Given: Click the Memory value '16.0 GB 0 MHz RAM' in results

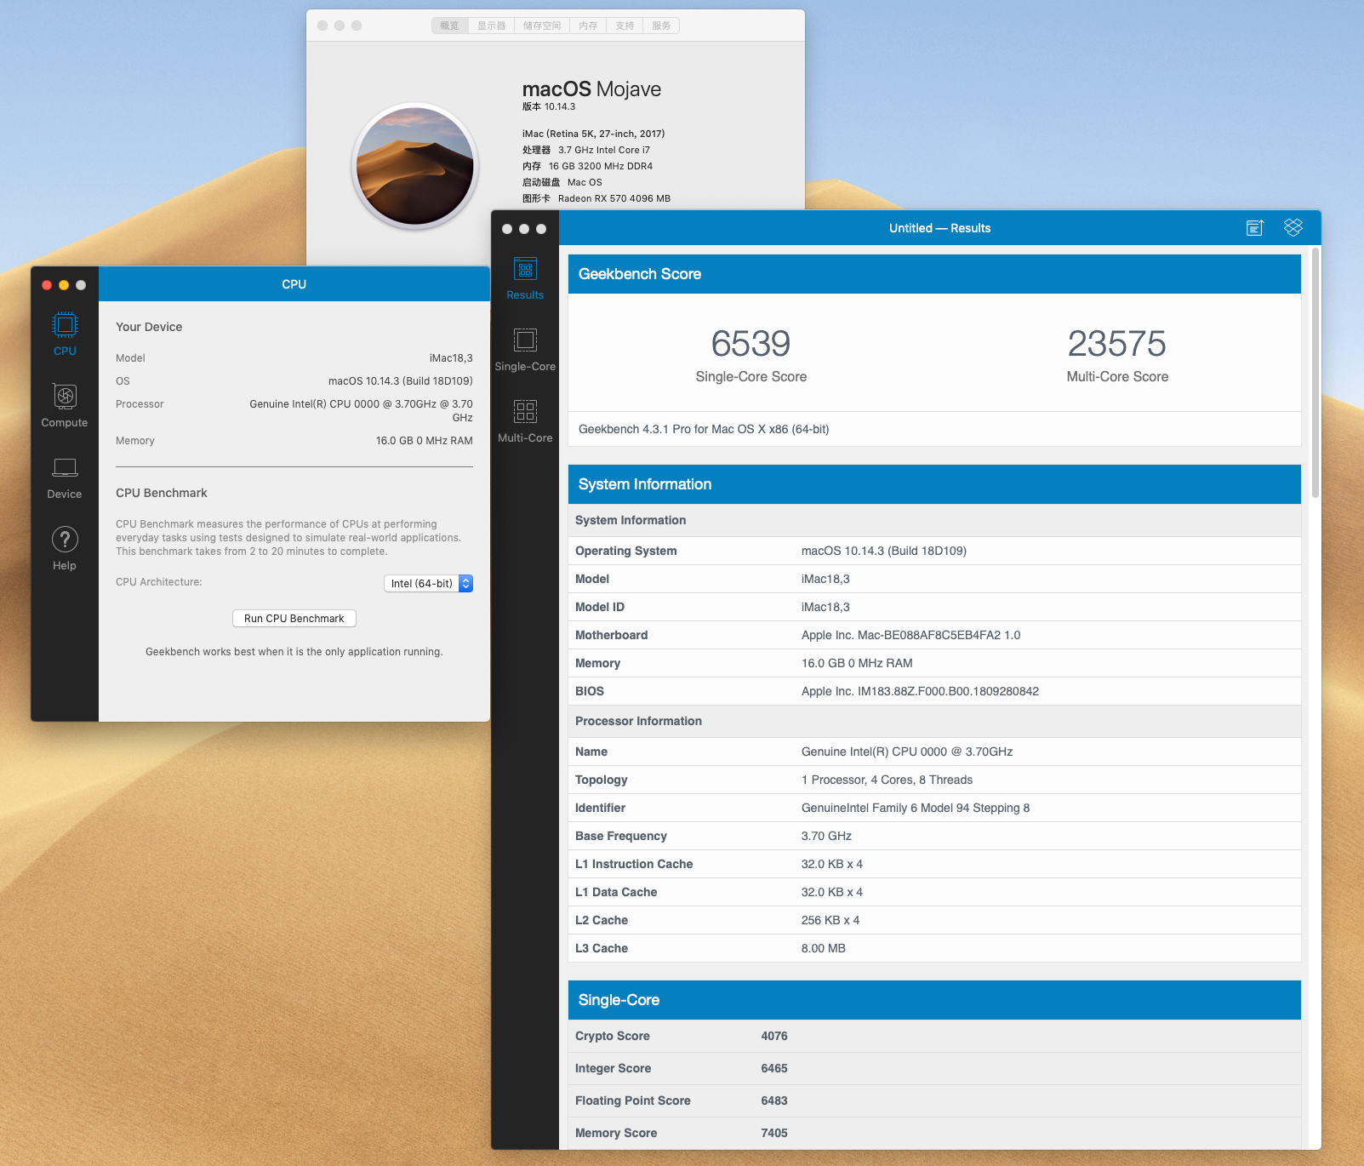Looking at the screenshot, I should [857, 663].
